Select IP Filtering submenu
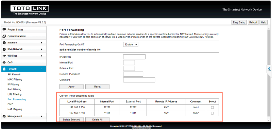Viewport: 272px width, 130px height. pyautogui.click(x=13, y=85)
